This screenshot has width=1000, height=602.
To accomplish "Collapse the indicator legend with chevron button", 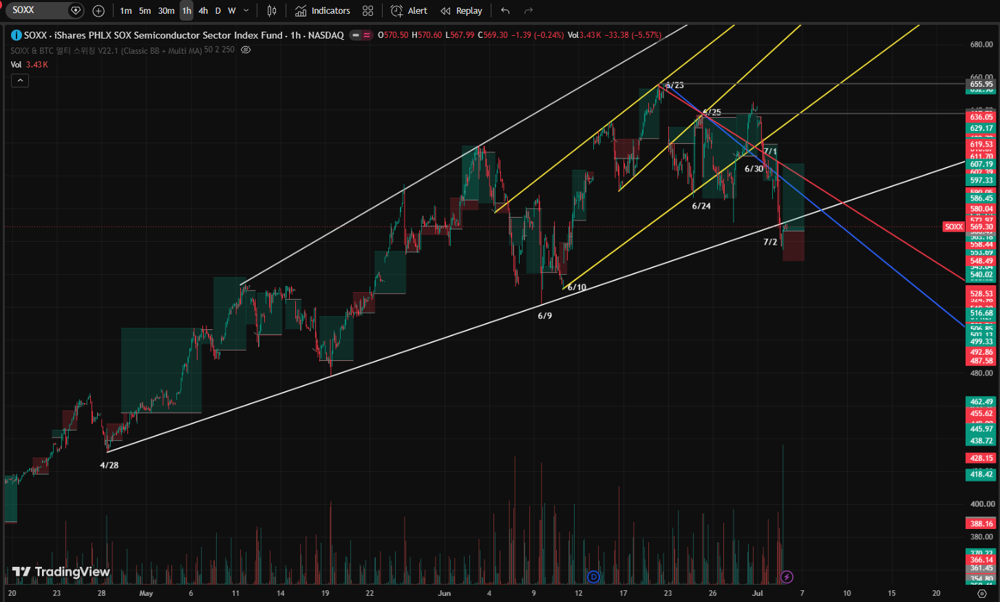I will (x=20, y=81).
